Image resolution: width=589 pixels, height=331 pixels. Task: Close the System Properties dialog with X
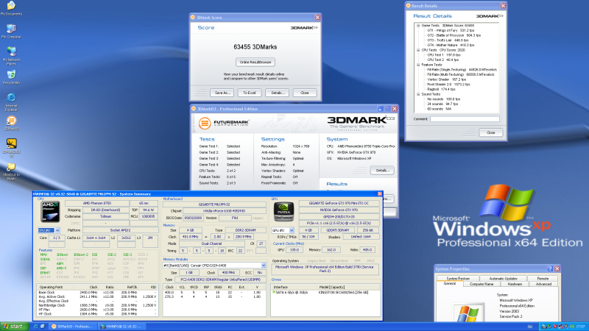click(x=557, y=268)
